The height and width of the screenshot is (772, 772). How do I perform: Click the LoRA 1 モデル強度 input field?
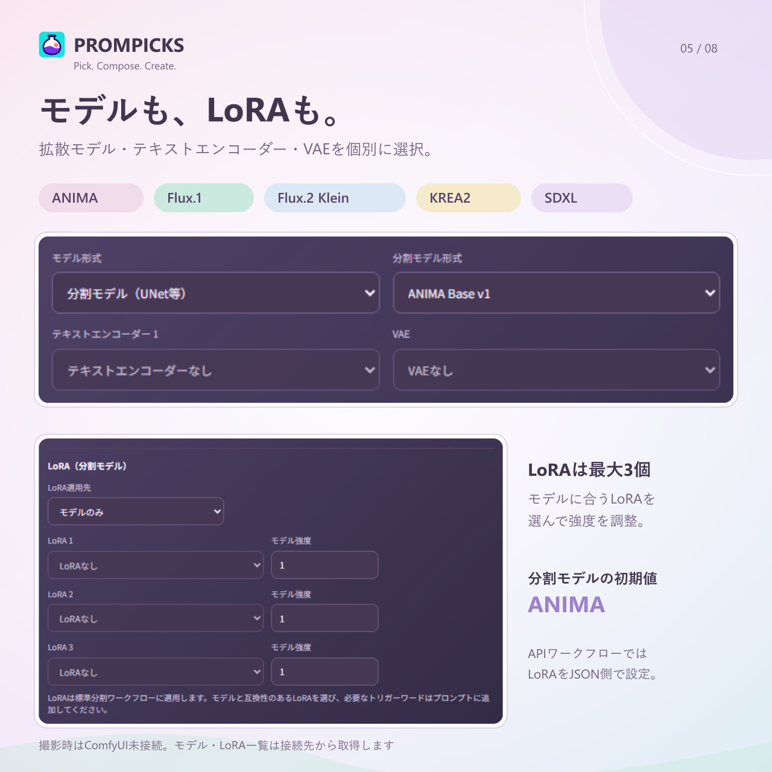click(325, 565)
